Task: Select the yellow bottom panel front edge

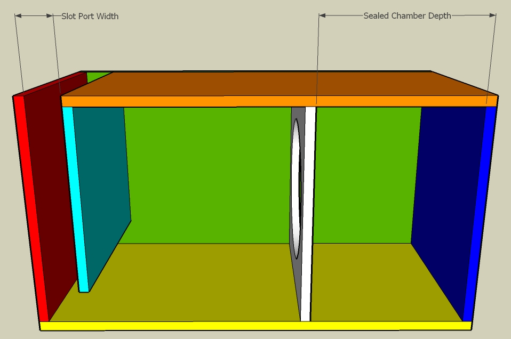Action: point(256,326)
